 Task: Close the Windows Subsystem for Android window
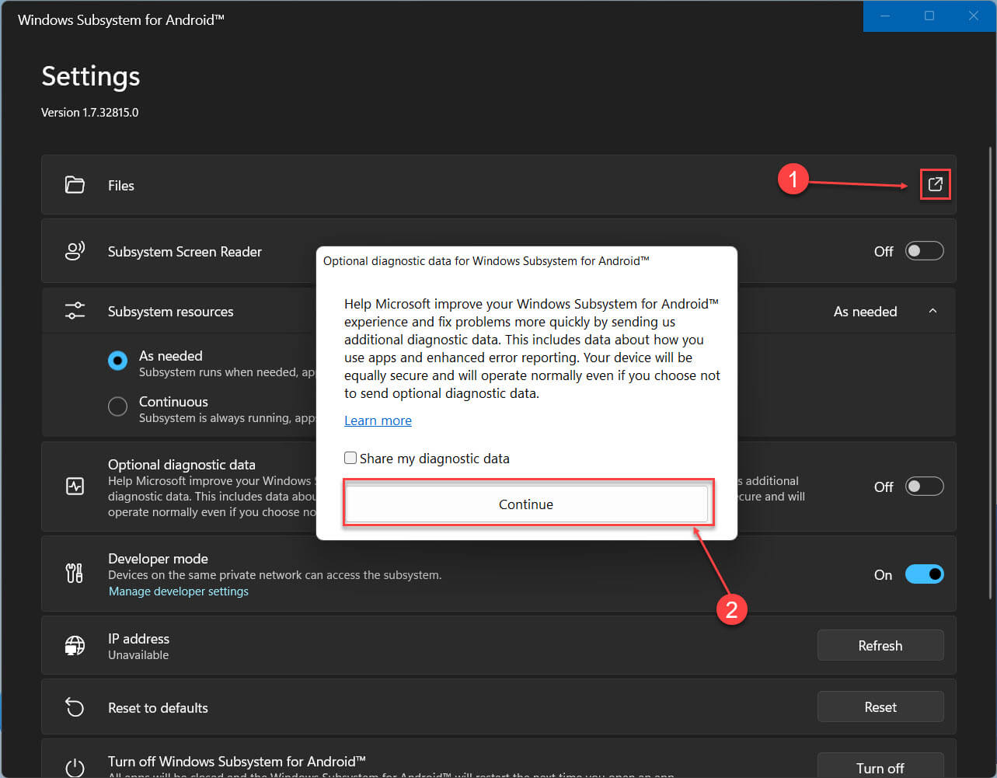pyautogui.click(x=973, y=16)
